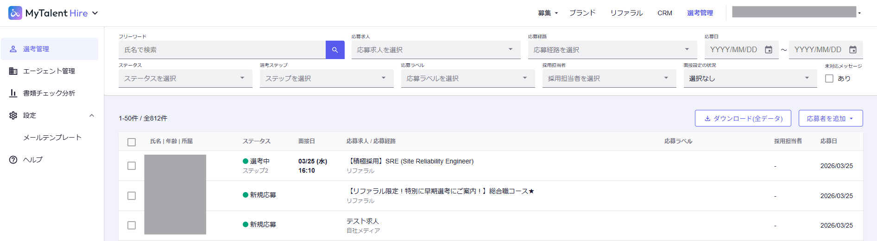Open the 応募求人を選択 dropdown

(435, 50)
